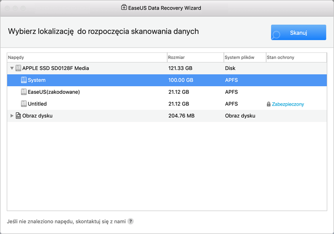
Task: Click the magnifier icon on Skanuj
Action: (276, 35)
